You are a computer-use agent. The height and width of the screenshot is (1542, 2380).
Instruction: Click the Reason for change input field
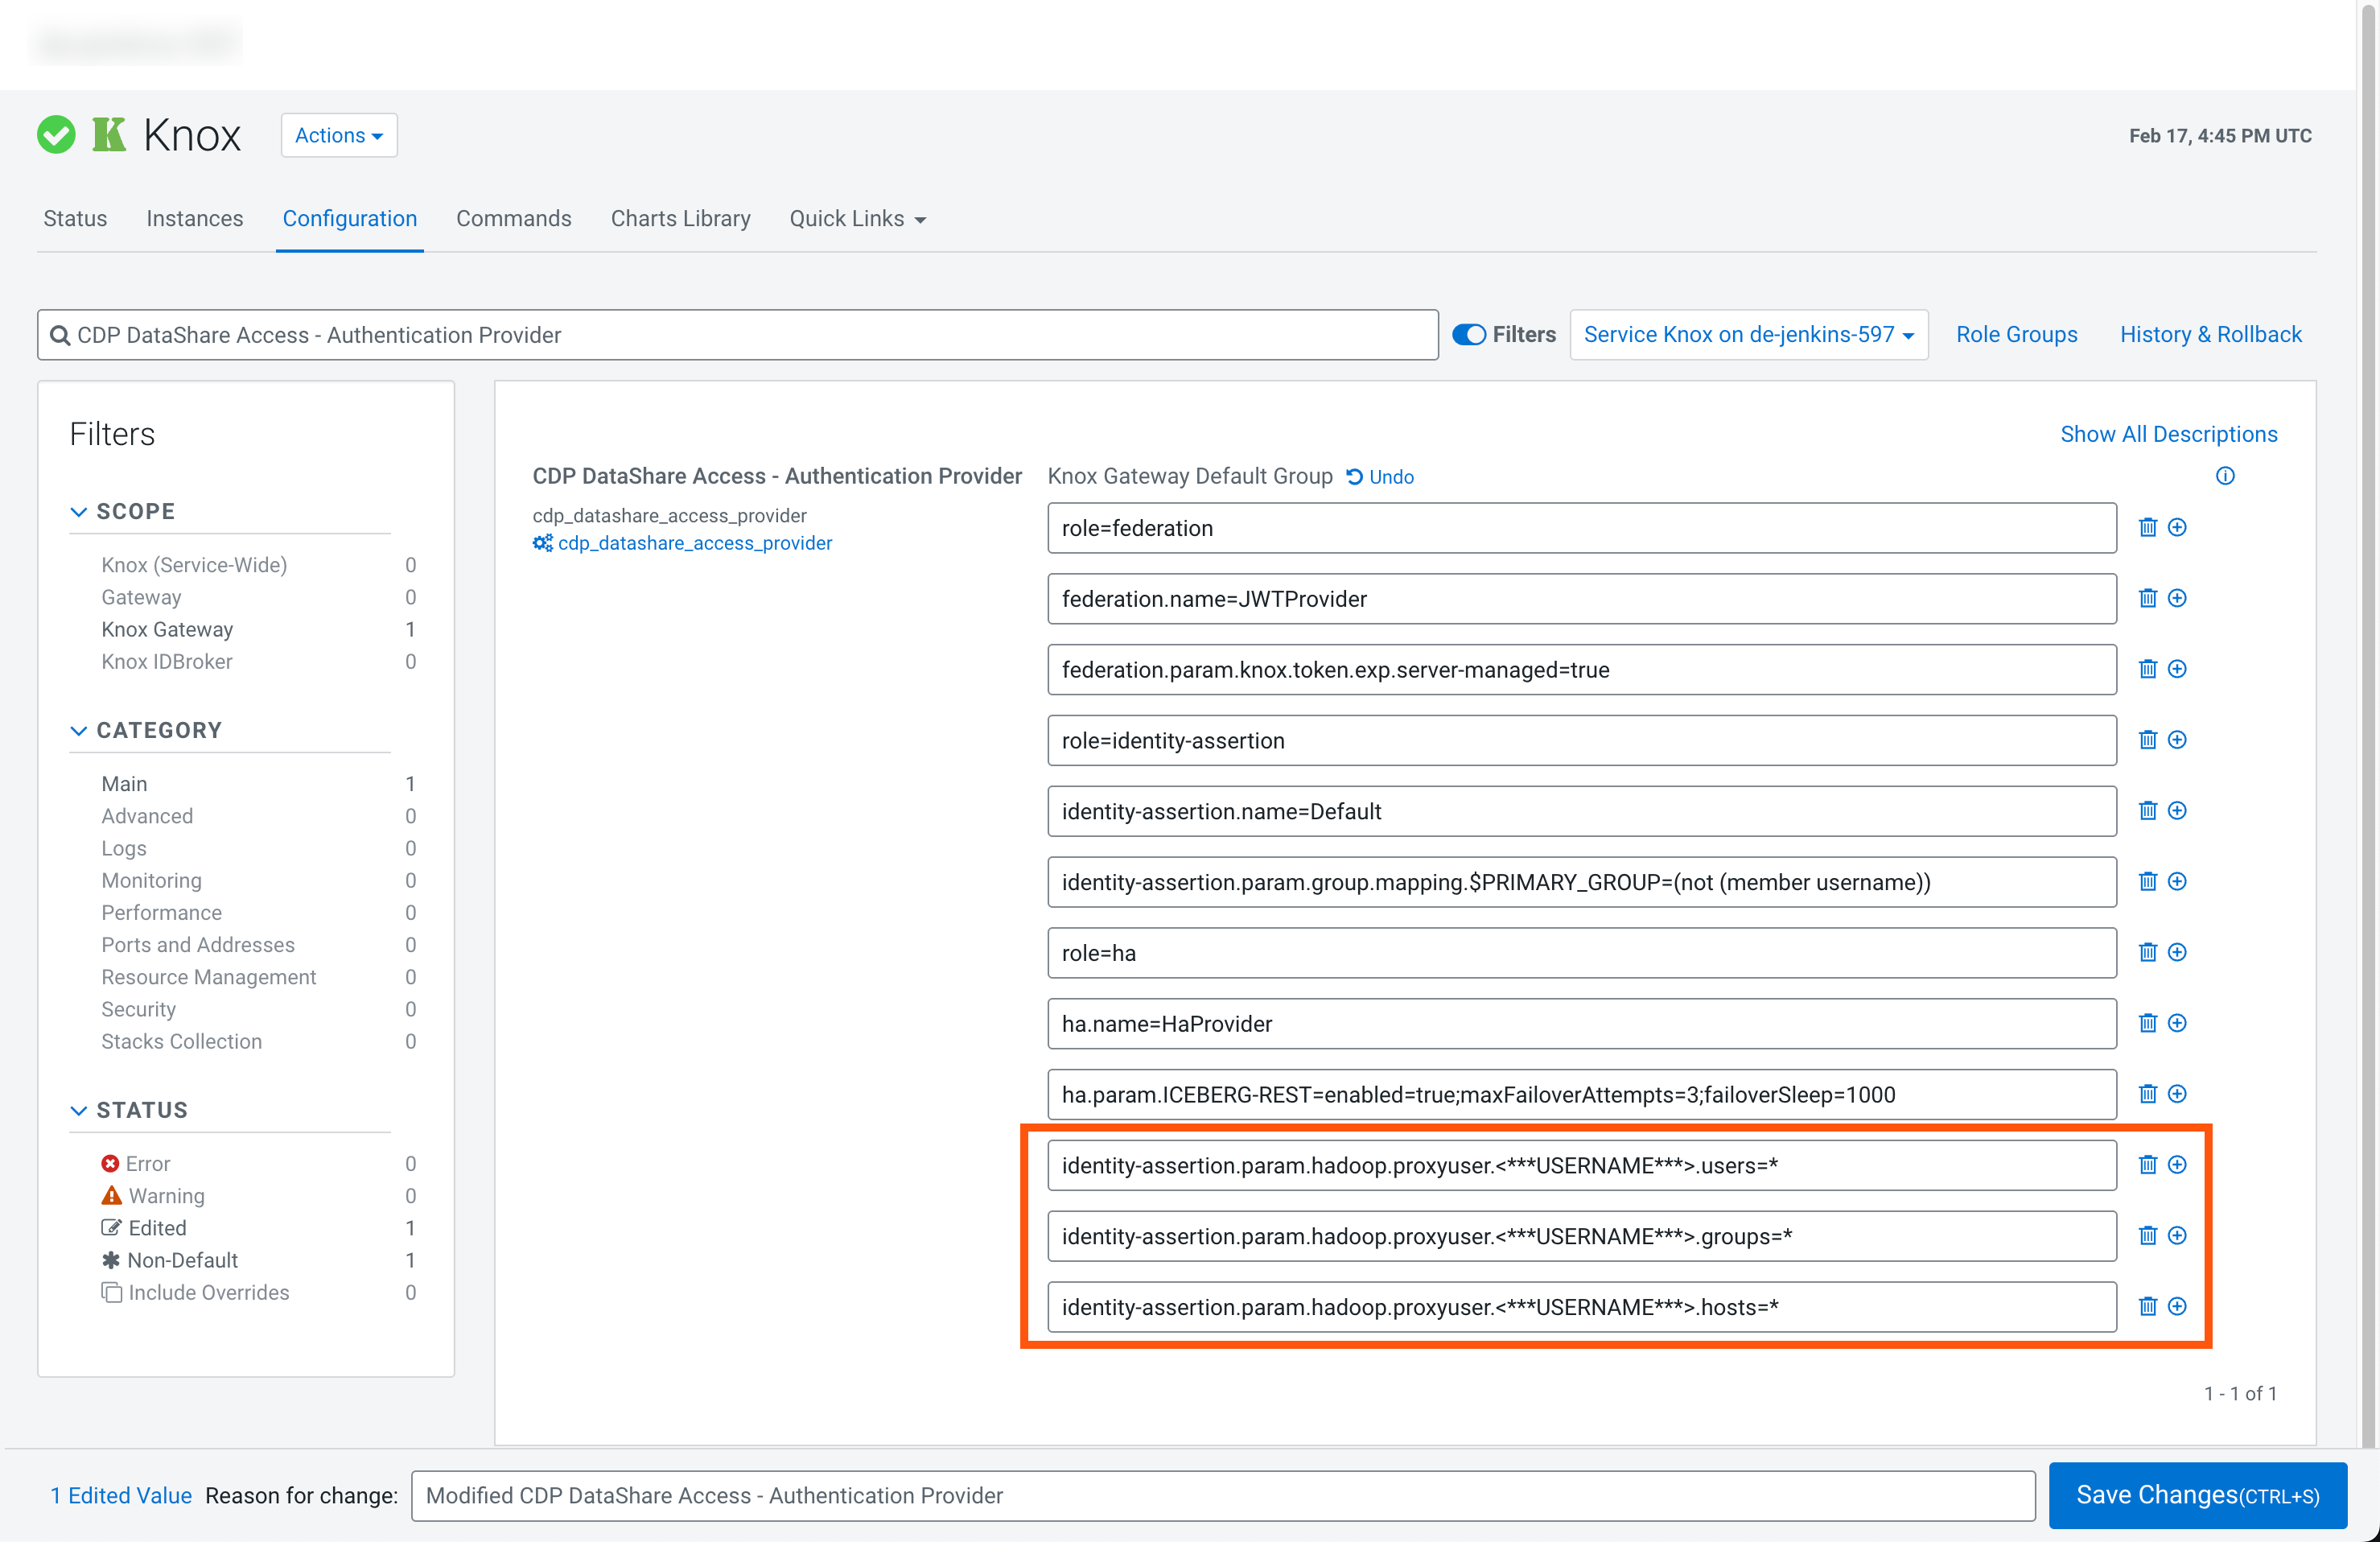tap(1222, 1495)
